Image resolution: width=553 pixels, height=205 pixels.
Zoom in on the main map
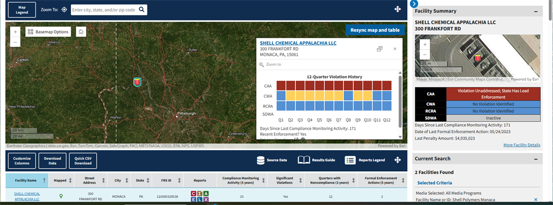[x=15, y=32]
